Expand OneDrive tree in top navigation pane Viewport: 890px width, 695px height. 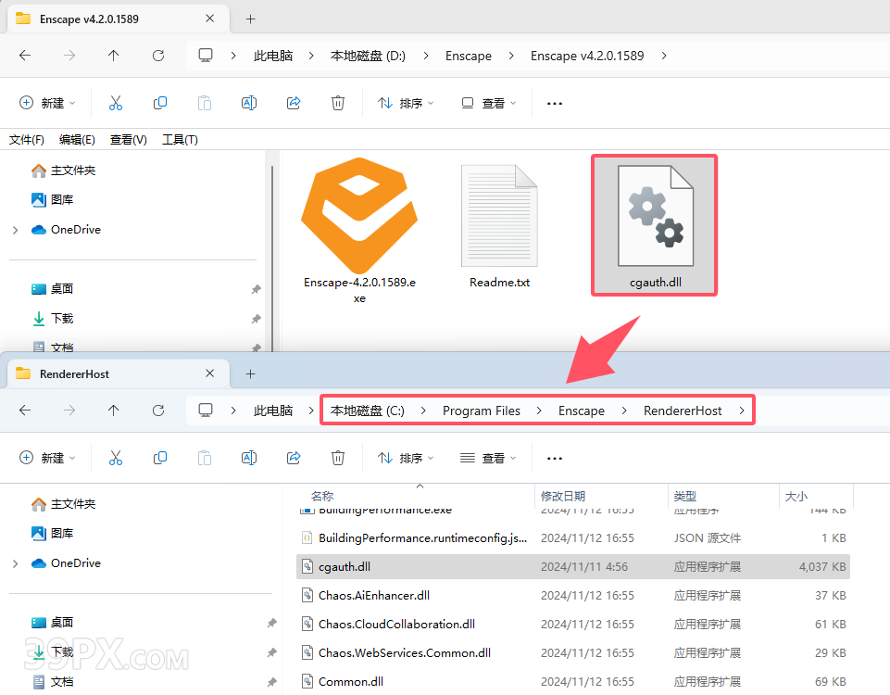(x=15, y=230)
